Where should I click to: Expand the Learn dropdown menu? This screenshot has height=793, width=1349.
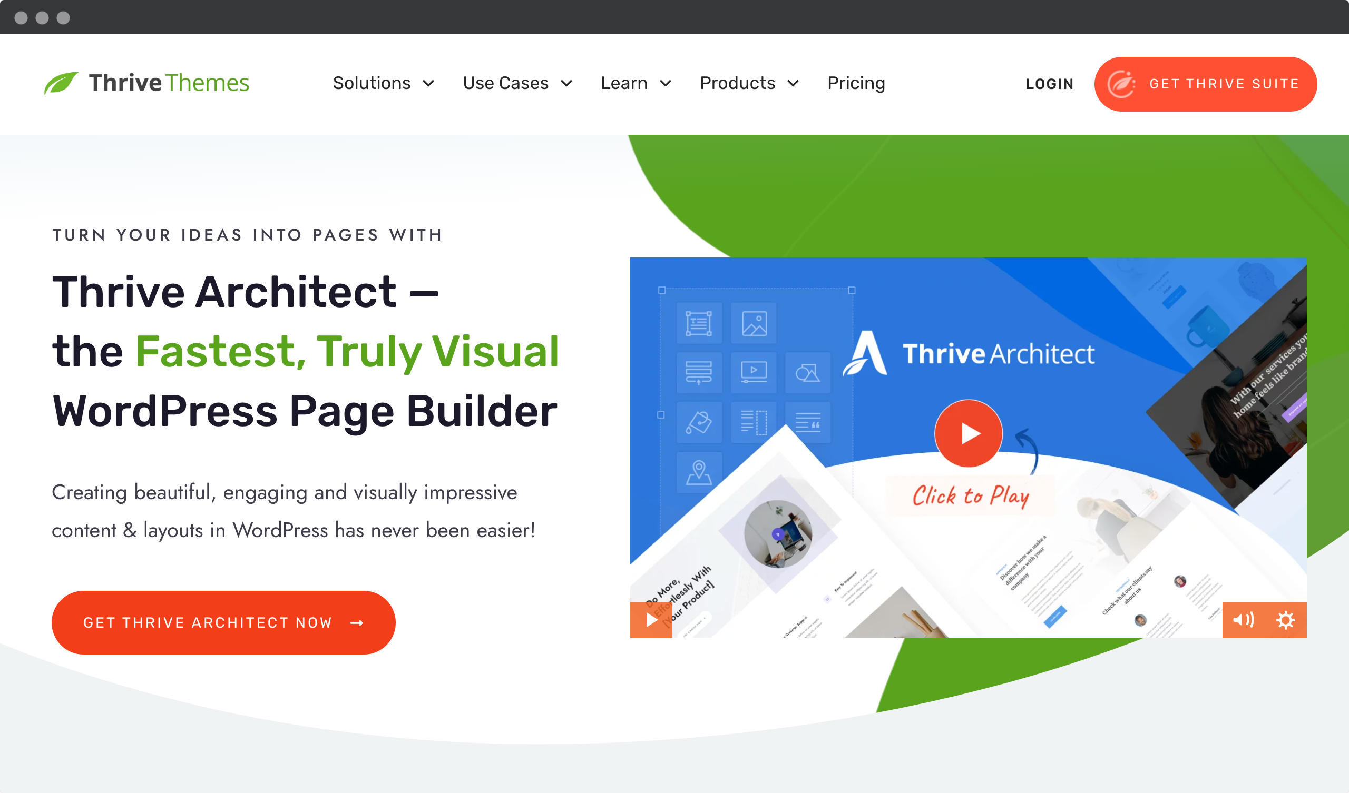click(634, 83)
